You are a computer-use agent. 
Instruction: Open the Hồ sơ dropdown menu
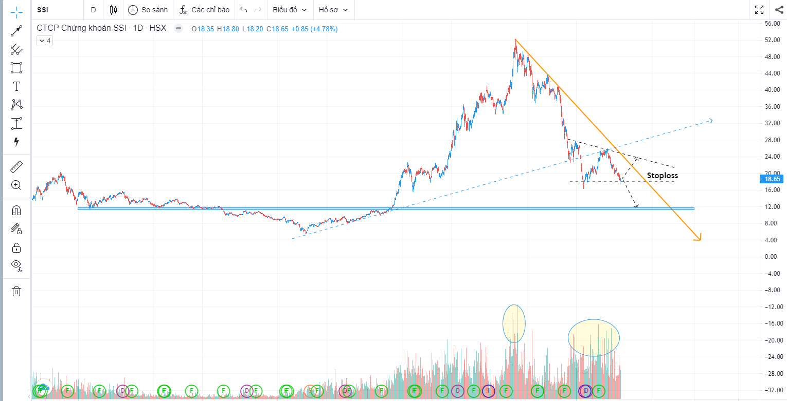(333, 10)
